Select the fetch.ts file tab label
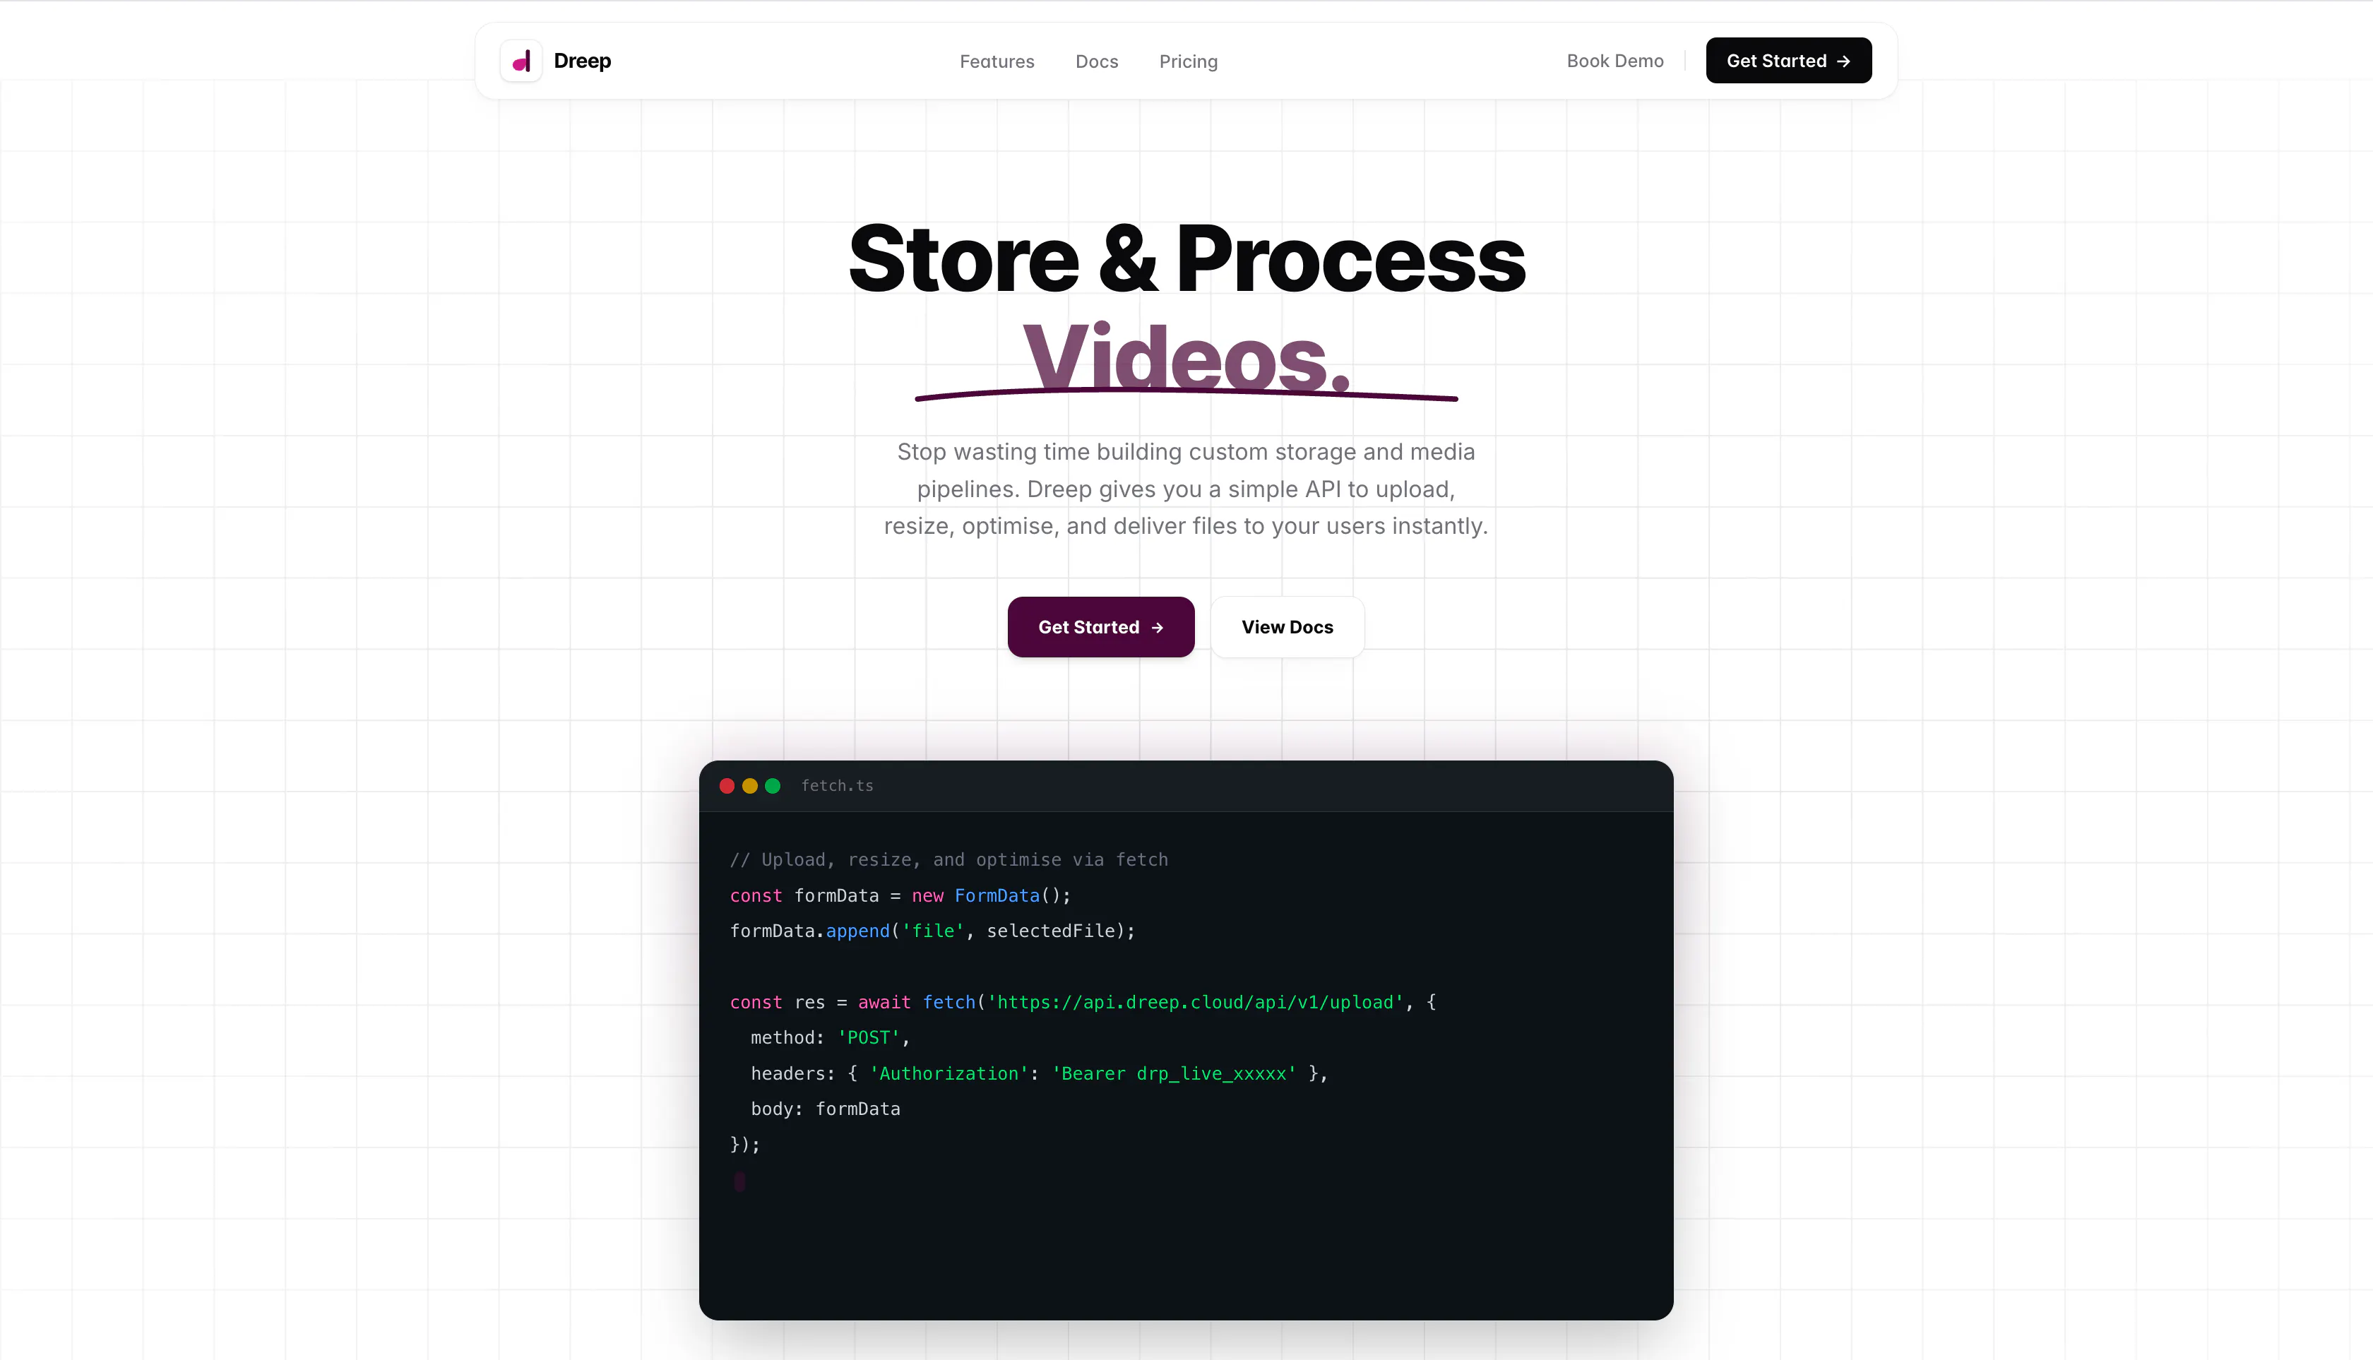 point(837,787)
